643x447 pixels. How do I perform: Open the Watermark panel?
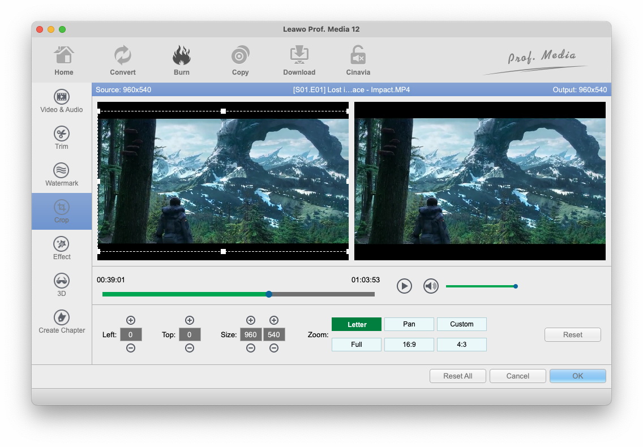click(62, 175)
